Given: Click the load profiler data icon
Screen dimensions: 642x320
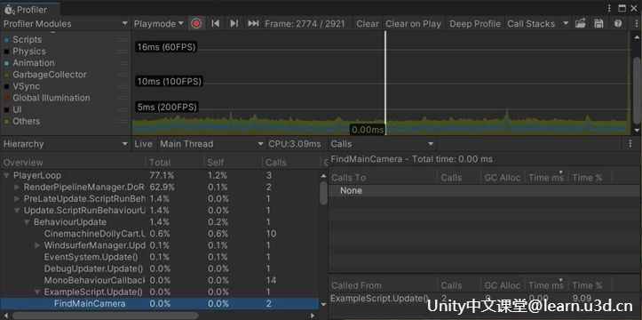Looking at the screenshot, I should tap(580, 24).
